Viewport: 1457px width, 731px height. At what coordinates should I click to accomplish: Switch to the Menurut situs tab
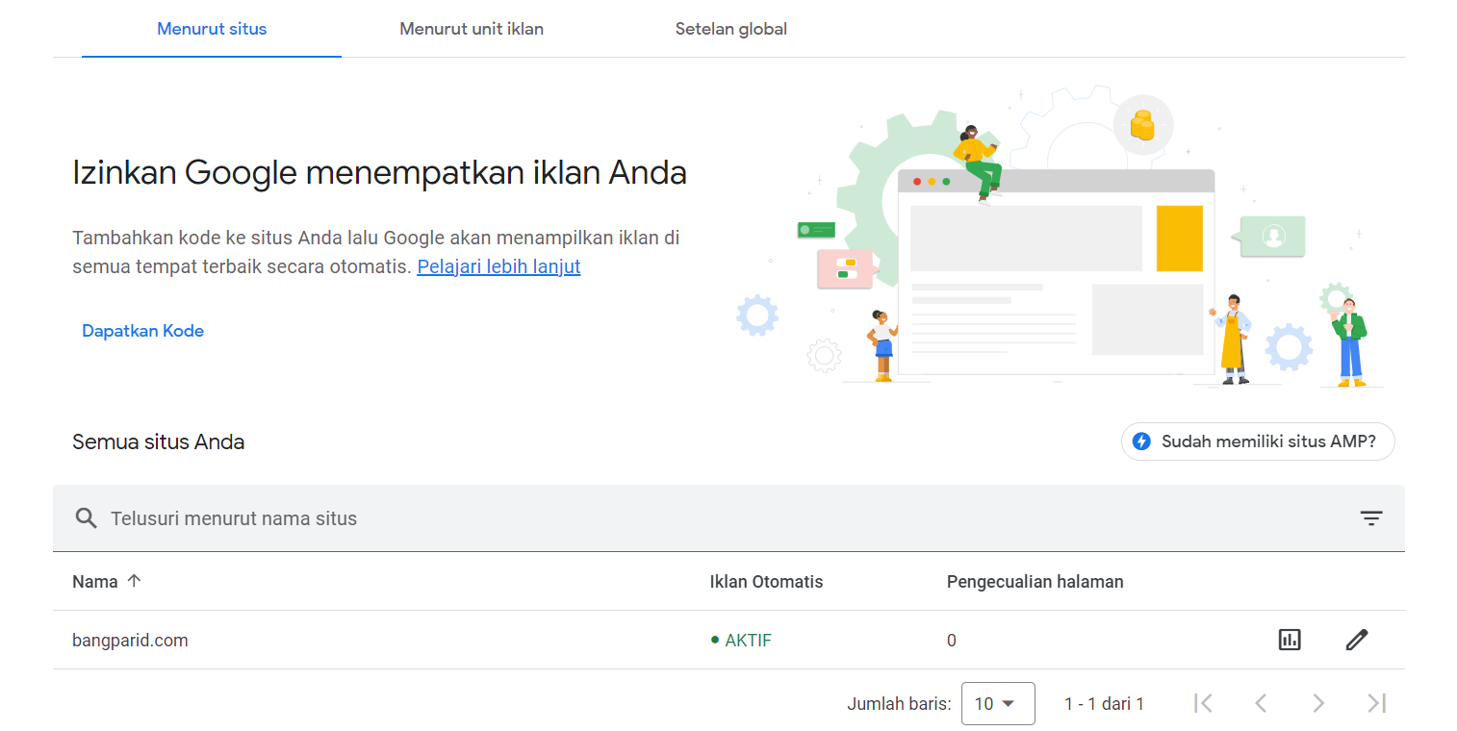point(212,29)
